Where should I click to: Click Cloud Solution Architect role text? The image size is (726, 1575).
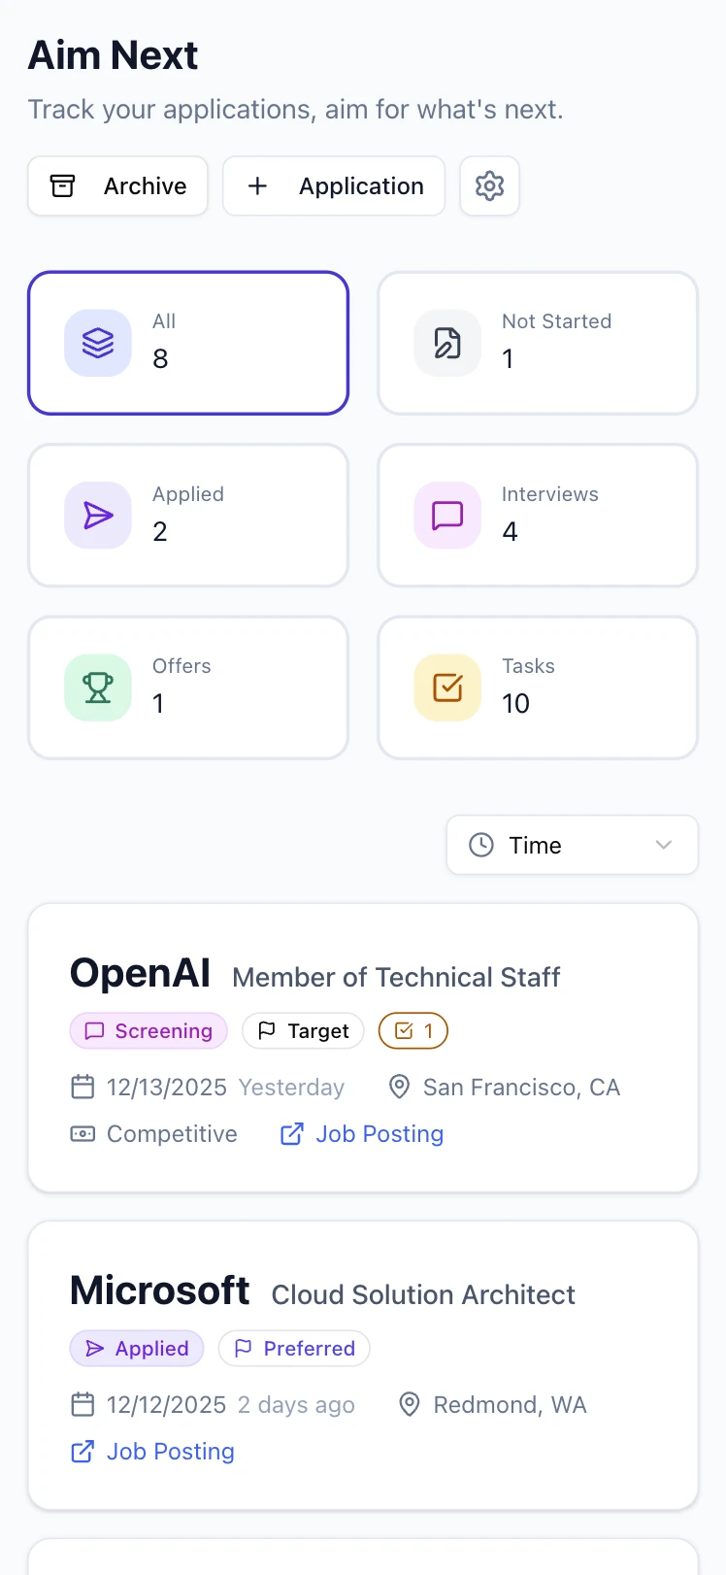[x=423, y=1294]
